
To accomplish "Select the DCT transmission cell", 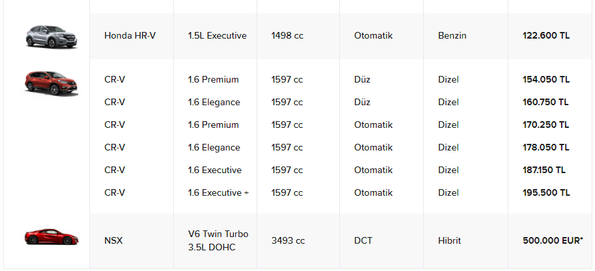I will click(x=364, y=240).
